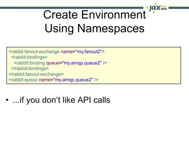189x142 pixels.
Task: Click the rabbit:fanout-exchange opening tag
Action: 34,52
